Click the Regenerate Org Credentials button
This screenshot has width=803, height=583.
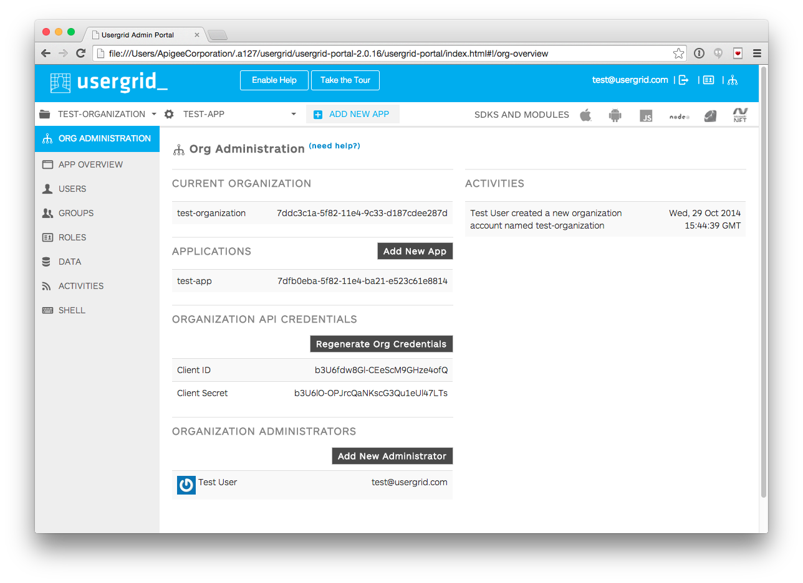click(382, 344)
